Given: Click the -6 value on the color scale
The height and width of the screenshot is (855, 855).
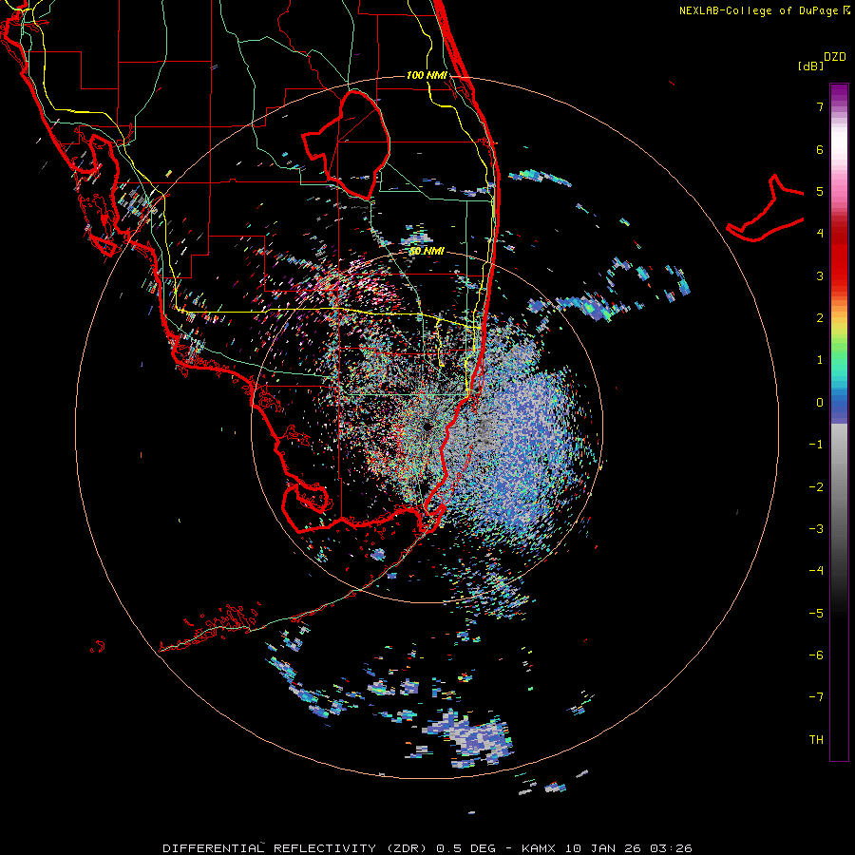Looking at the screenshot, I should click(816, 655).
